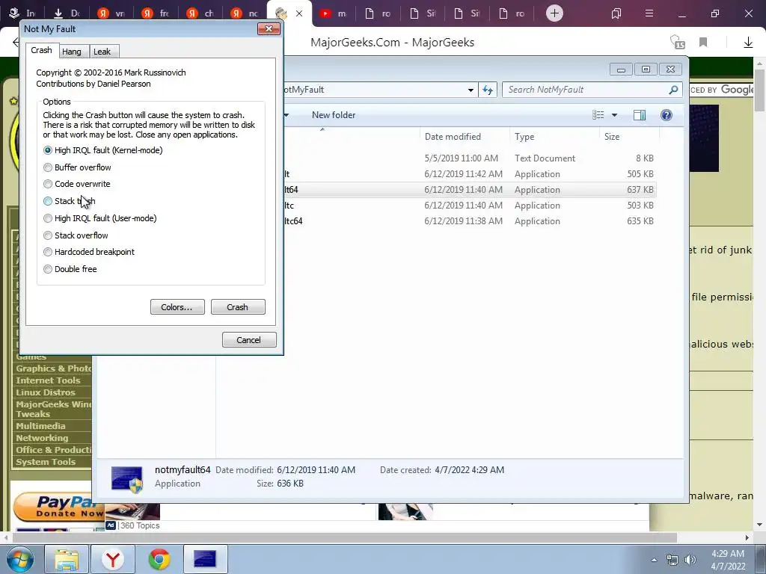Sort files by Date modified column
The height and width of the screenshot is (574, 766).
[x=464, y=137]
